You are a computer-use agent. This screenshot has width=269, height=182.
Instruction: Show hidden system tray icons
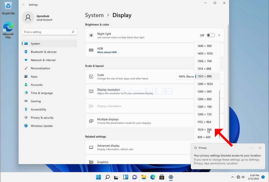[x=232, y=177]
